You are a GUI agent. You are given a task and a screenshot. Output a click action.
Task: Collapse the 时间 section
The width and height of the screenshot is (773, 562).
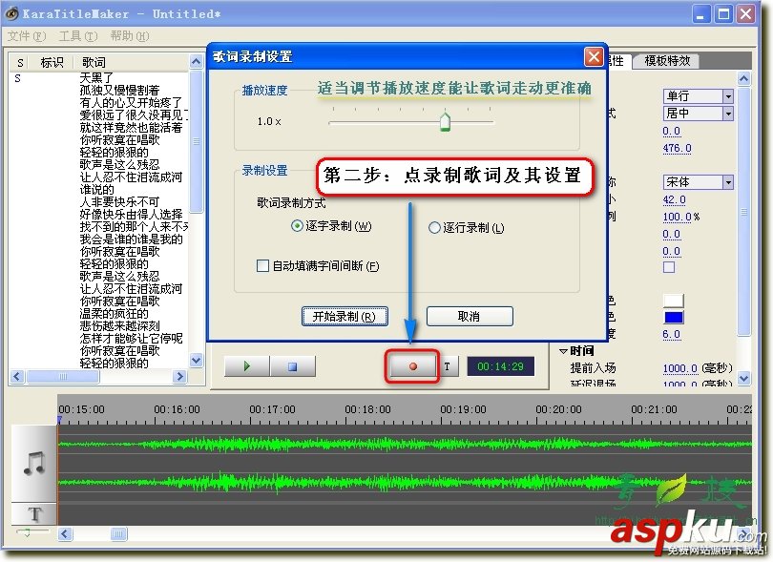point(563,351)
